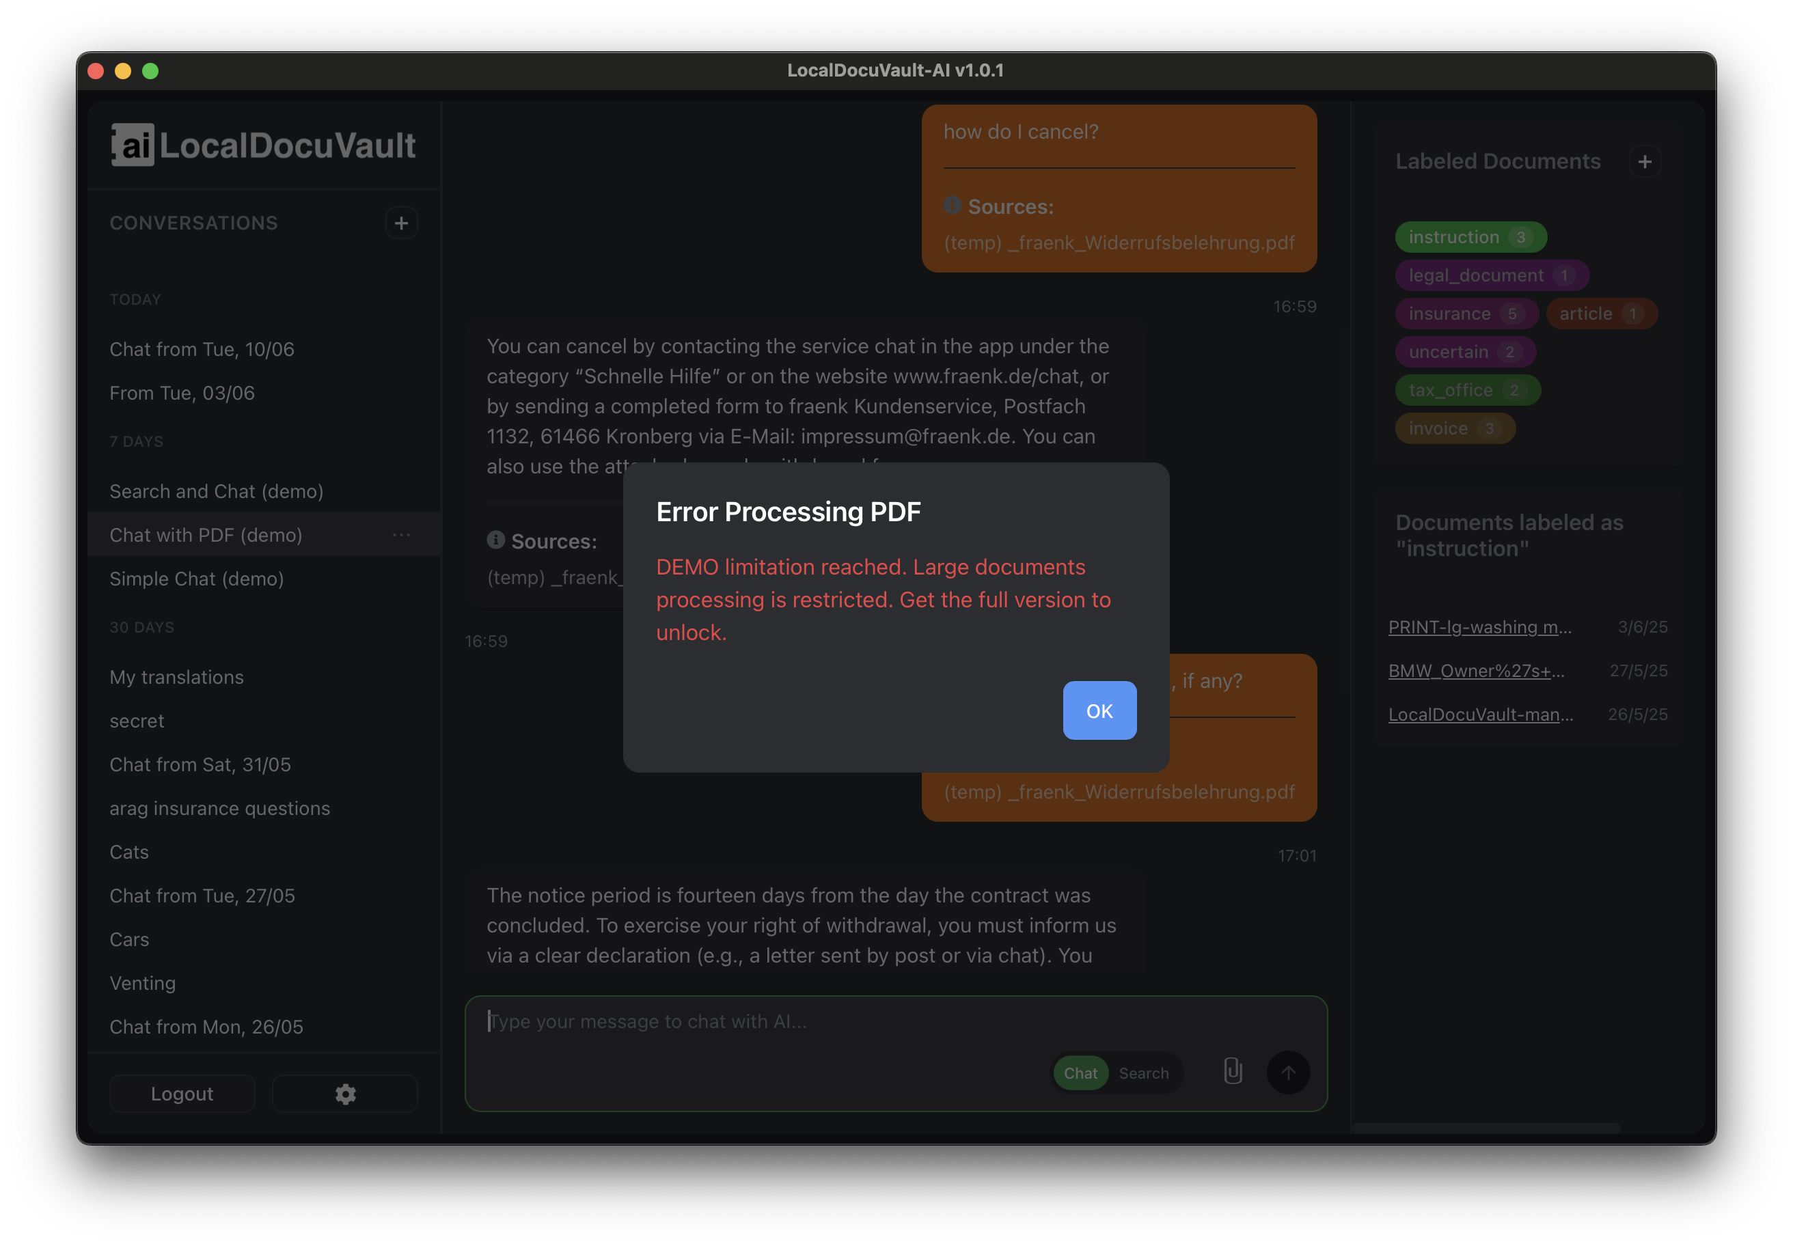Filter documents by the invoice label
The height and width of the screenshot is (1246, 1793).
click(1455, 428)
